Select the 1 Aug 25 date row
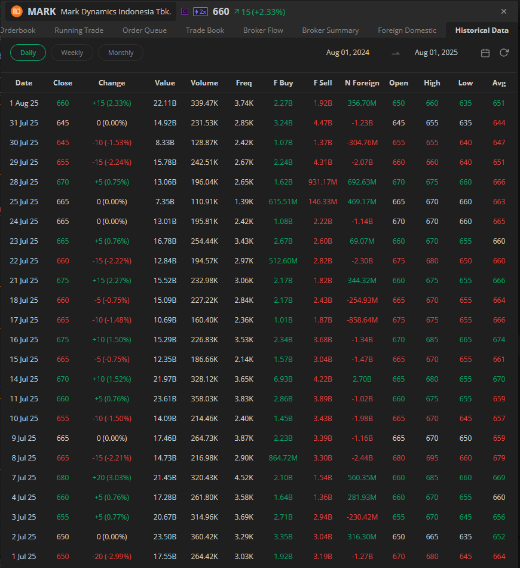This screenshot has width=520, height=568. [x=258, y=103]
